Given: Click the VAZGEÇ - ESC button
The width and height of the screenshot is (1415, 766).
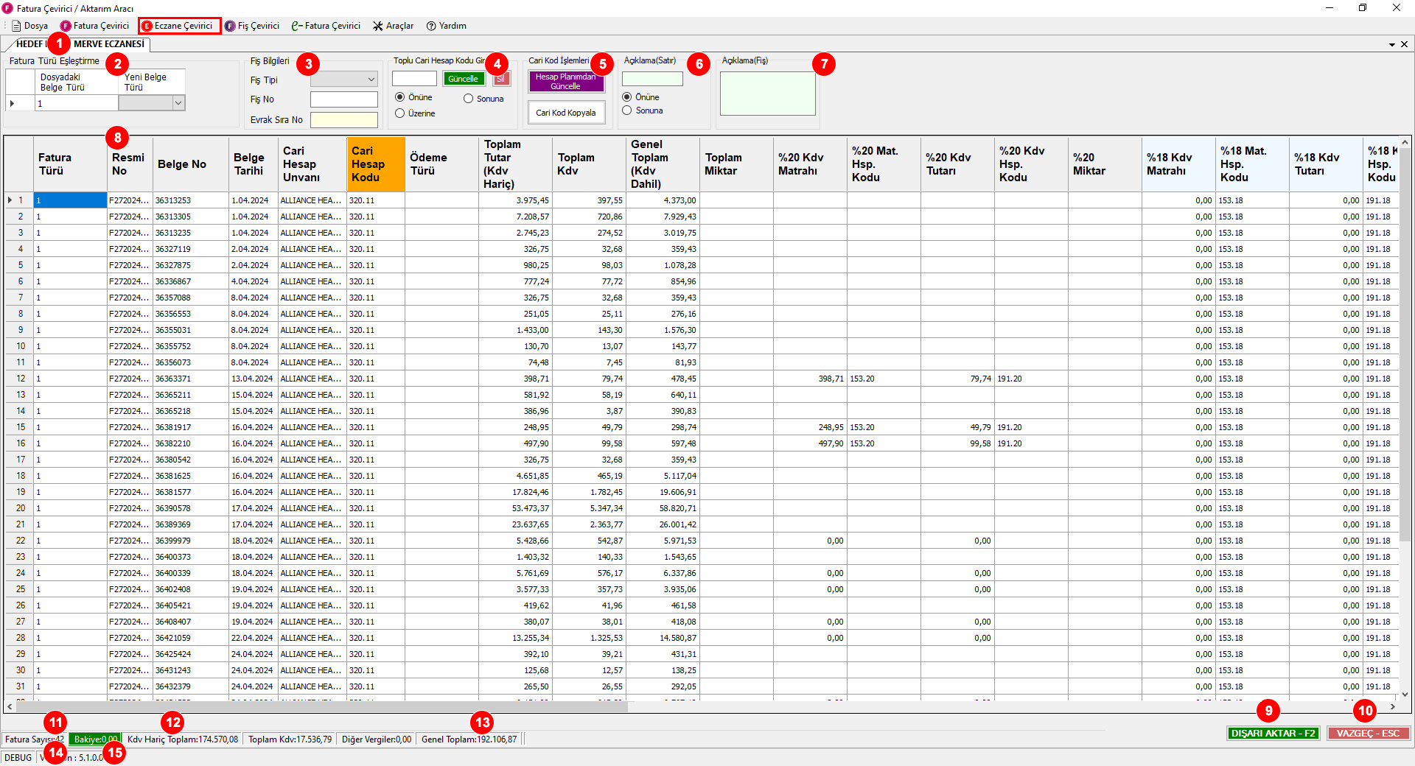Looking at the screenshot, I should click(x=1368, y=734).
